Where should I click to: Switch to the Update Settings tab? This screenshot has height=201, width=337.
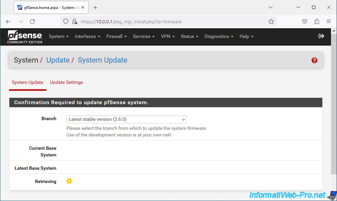click(66, 83)
